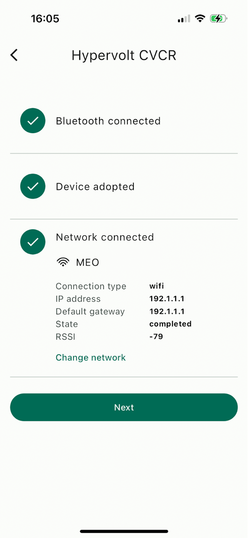Tap the cellular signal bars icon
Viewport: 248px width, 538px height.
183,18
